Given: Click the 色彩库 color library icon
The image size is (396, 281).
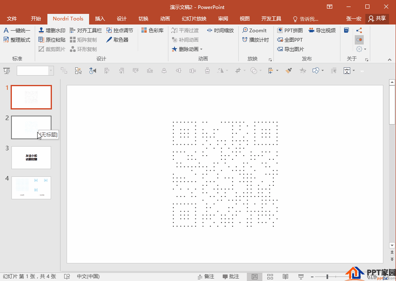Looking at the screenshot, I should pyautogui.click(x=152, y=30).
